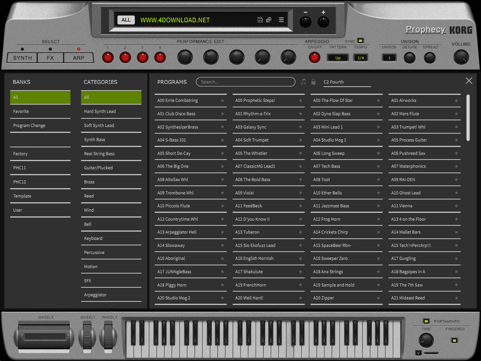Viewport: 481px width, 361px height.
Task: Choose the Hard Synth Lead category
Action: (x=111, y=111)
